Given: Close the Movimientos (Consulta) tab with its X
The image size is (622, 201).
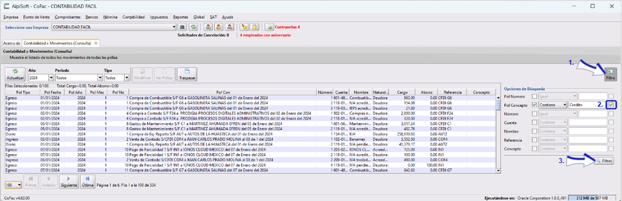Looking at the screenshot, I should 96,43.
